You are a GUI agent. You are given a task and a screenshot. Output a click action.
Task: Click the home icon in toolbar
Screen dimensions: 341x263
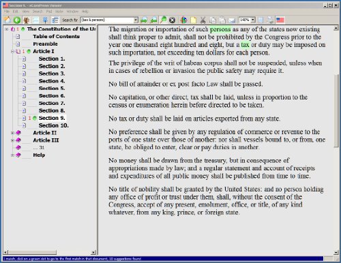(x=8, y=20)
